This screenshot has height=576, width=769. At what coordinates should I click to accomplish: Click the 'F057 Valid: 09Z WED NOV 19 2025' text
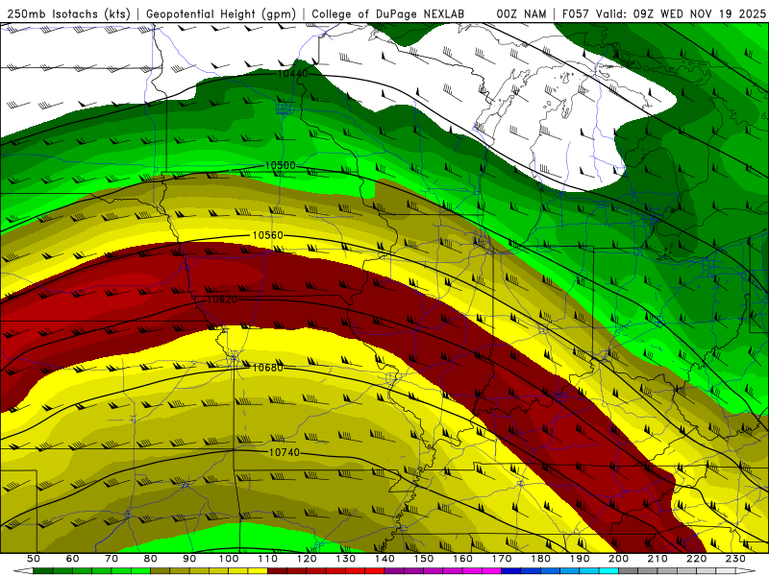pos(664,14)
